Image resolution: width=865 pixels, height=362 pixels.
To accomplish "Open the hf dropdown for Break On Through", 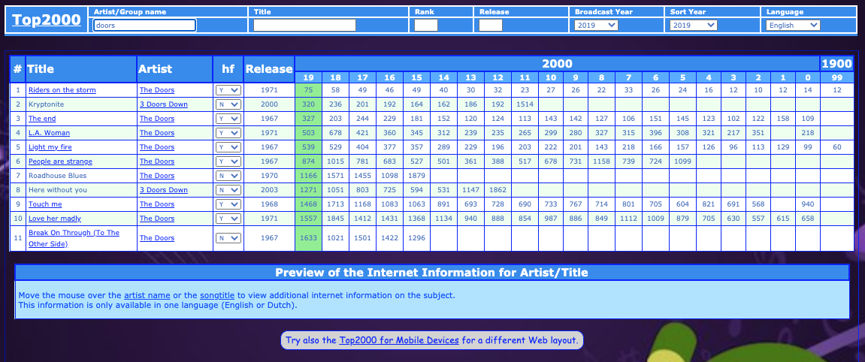I will pyautogui.click(x=228, y=239).
